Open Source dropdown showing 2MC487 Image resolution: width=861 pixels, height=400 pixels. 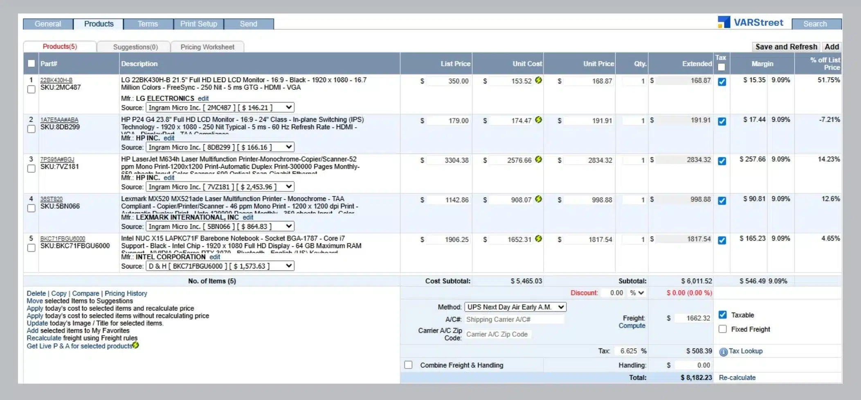tap(220, 107)
